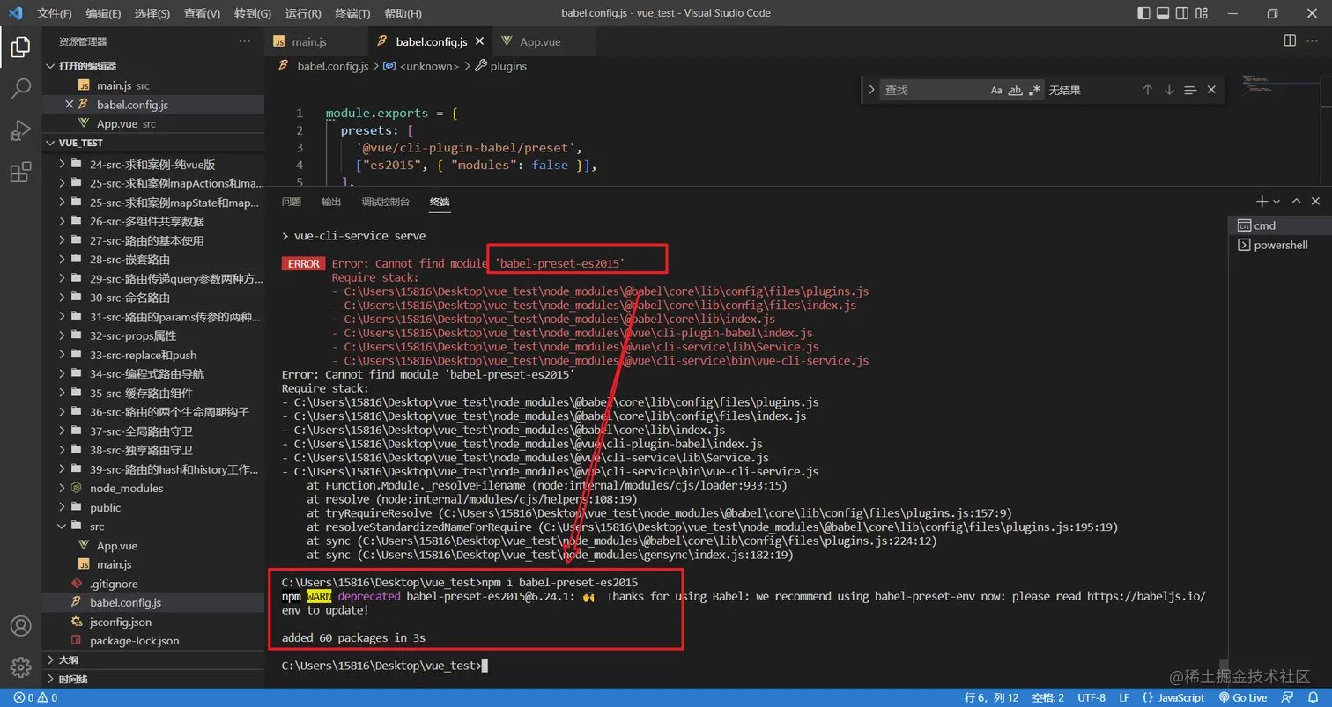Collapse the VUE_TEST folder section

coord(152,143)
